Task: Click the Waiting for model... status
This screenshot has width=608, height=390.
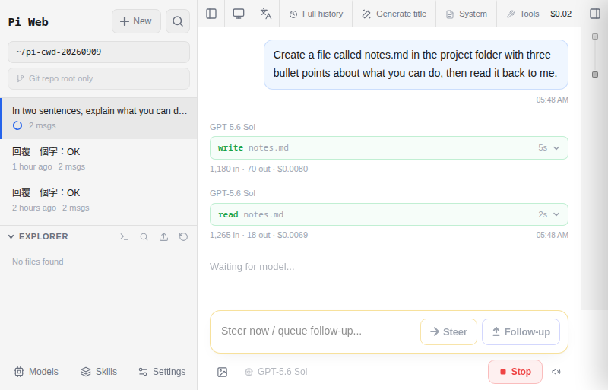Action: coord(252,267)
